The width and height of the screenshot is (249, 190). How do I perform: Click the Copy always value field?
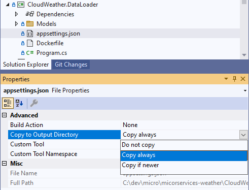click(x=180, y=135)
